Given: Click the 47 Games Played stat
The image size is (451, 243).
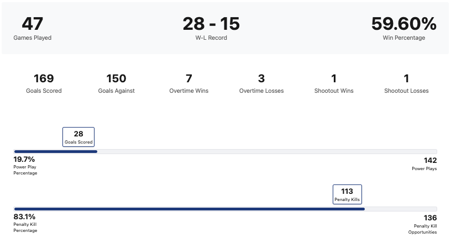Looking at the screenshot, I should point(33,28).
